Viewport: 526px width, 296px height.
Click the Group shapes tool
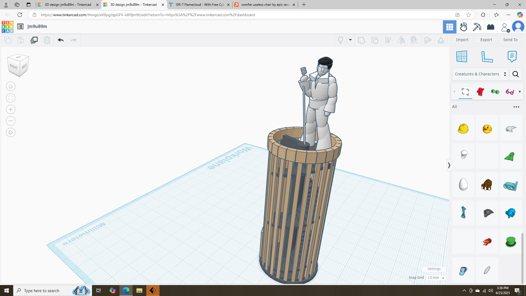(x=361, y=40)
